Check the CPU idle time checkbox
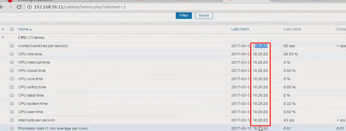The width and height of the screenshot is (346, 131). pos(12,54)
